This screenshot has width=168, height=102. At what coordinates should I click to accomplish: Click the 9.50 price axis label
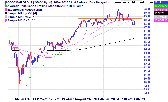click(x=146, y=86)
